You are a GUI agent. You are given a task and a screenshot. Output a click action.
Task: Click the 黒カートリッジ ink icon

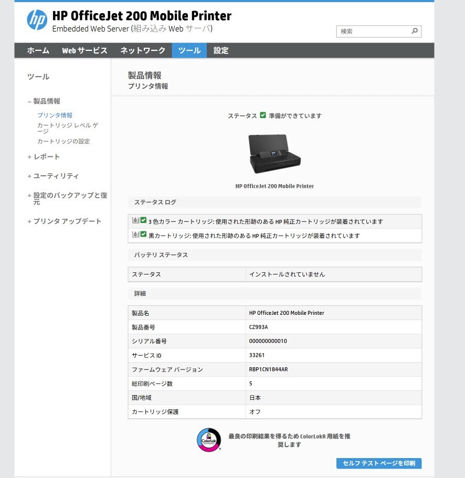[136, 235]
